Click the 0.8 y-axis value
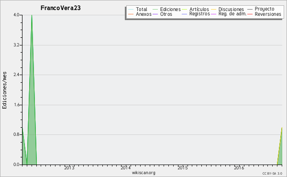The image size is (287, 177). click(16, 134)
